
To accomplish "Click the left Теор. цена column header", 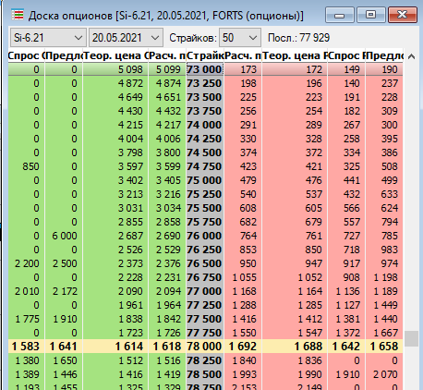I will point(115,55).
